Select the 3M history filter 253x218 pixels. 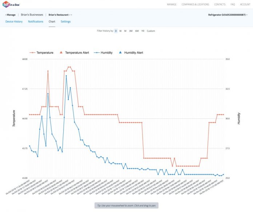[x=130, y=31]
